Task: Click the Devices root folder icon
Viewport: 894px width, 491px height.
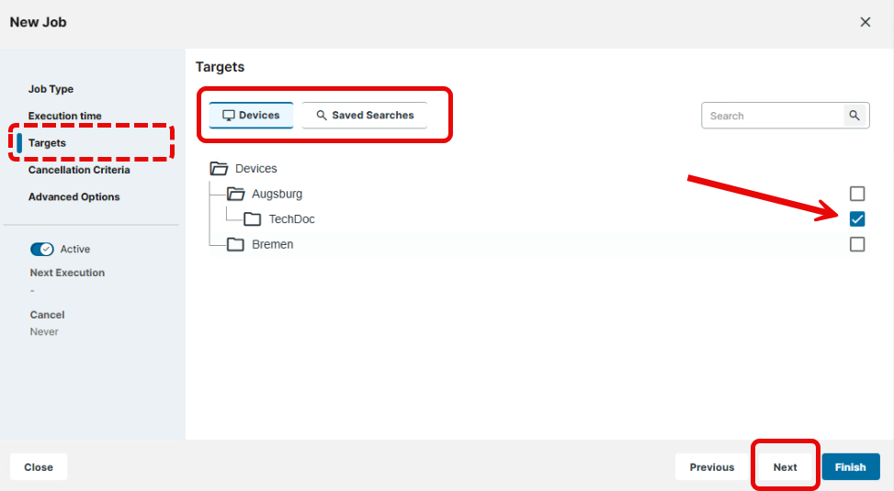Action: point(218,169)
